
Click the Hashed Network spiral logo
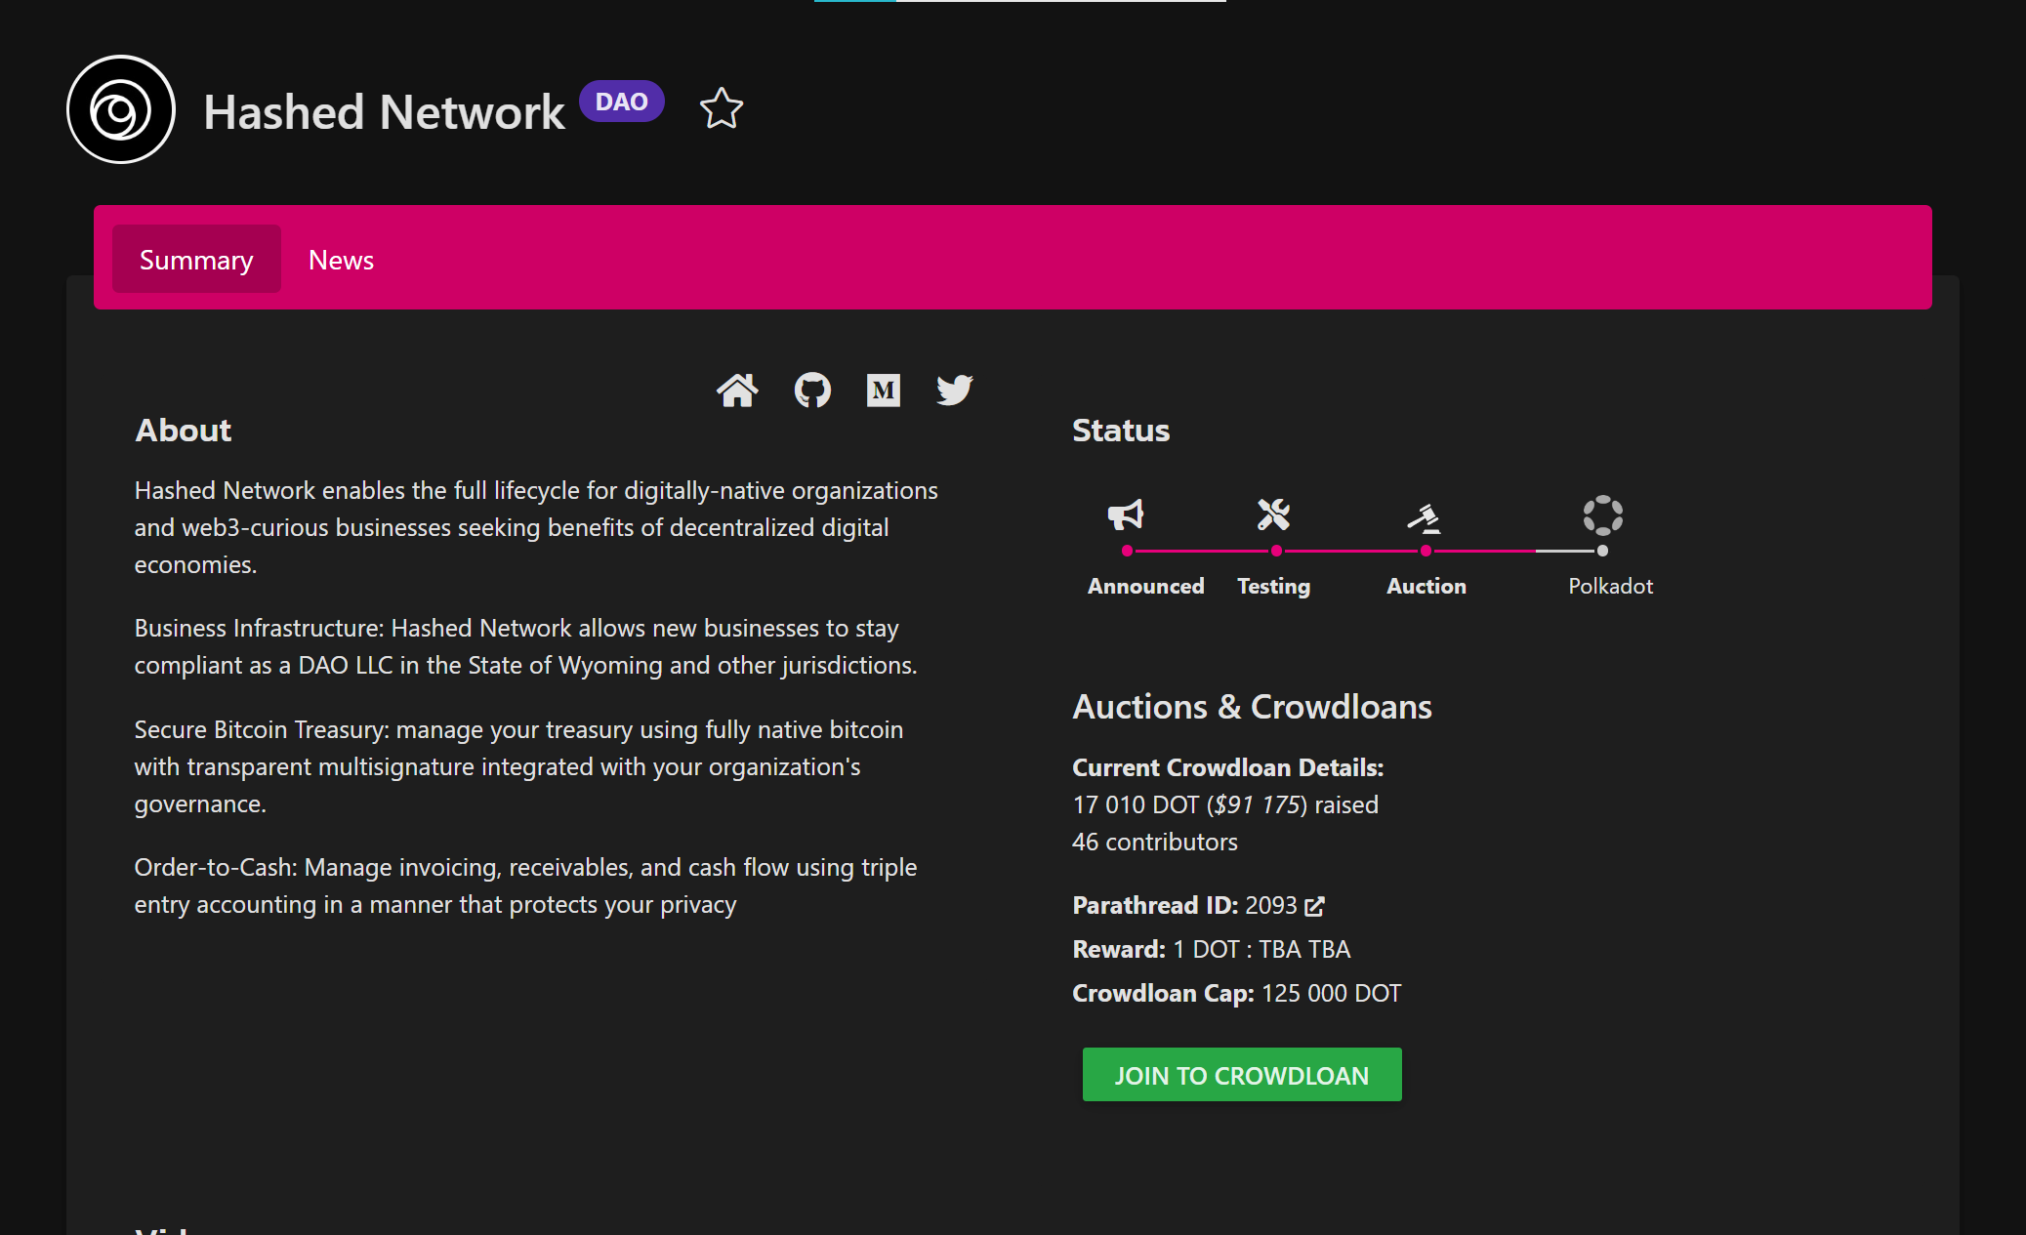coord(121,109)
